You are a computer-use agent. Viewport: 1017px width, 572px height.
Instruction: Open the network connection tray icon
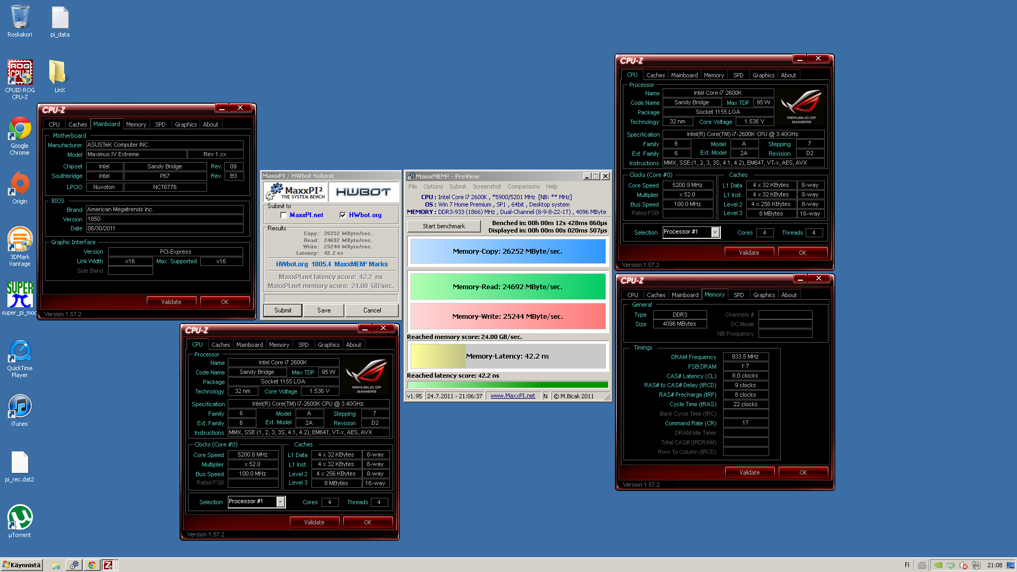coord(976,565)
